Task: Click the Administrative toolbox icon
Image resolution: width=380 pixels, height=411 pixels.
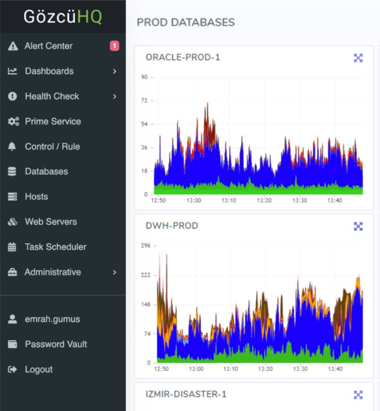Action: point(12,272)
